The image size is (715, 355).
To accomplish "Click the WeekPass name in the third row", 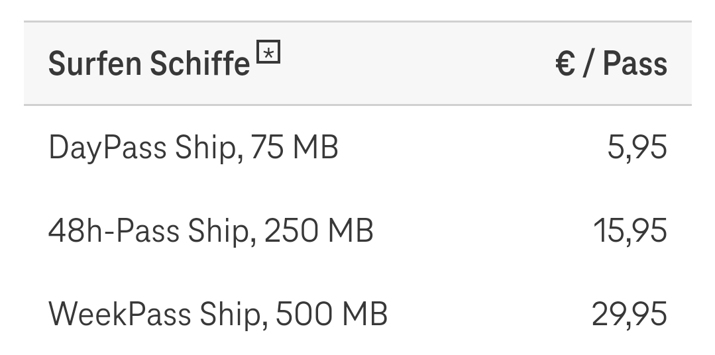I will pos(120,314).
